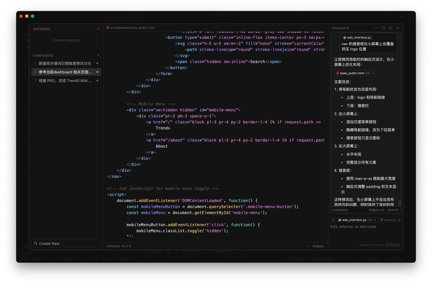The image size is (432, 284).
Task: Click the back chevron next to Reapply
Action: 307,246
